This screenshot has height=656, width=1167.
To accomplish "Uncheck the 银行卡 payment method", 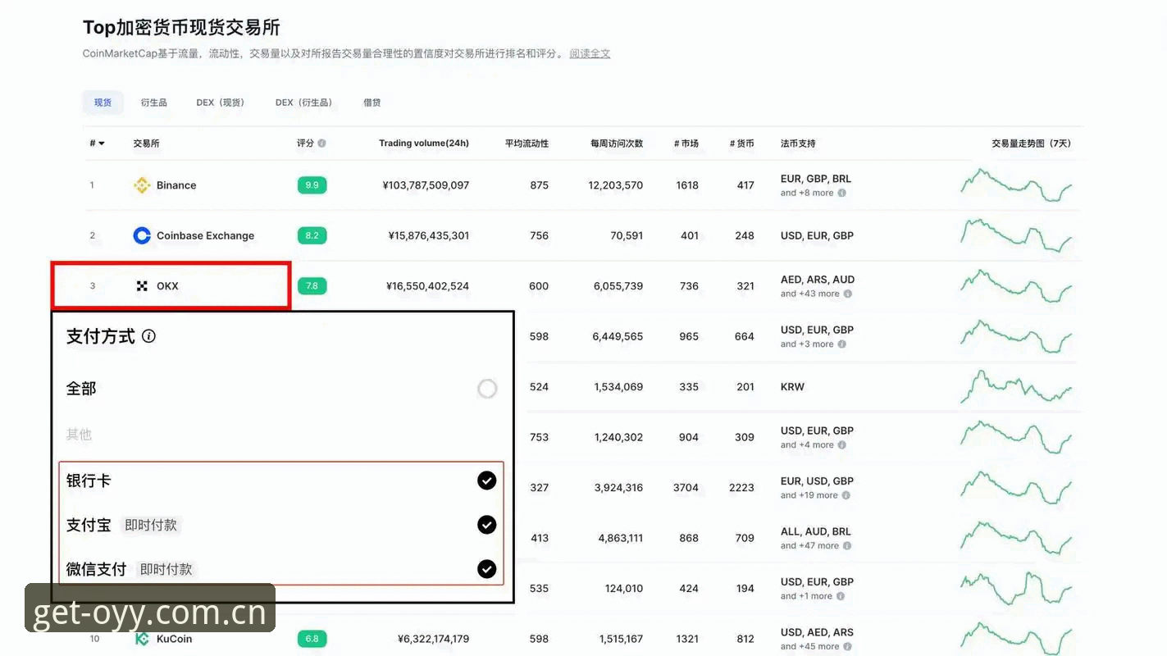I will [x=487, y=481].
